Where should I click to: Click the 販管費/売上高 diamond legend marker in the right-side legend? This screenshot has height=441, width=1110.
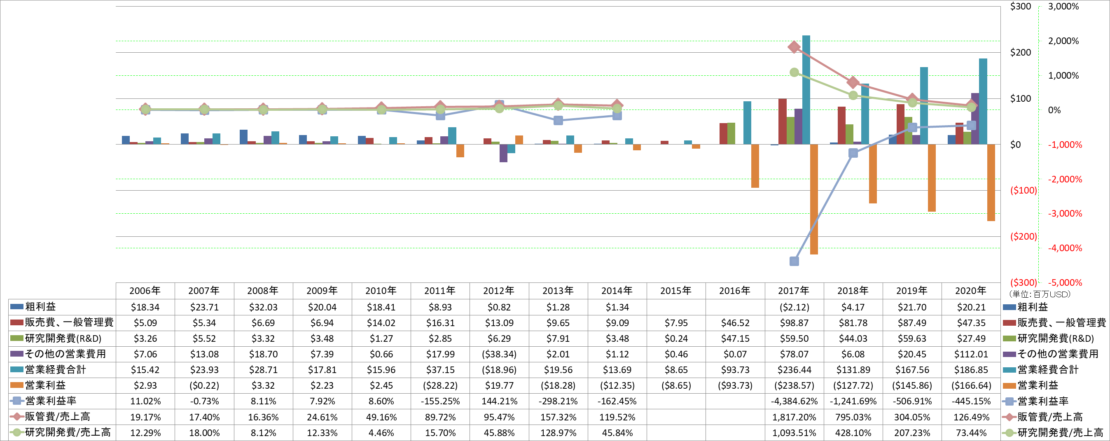pyautogui.click(x=1010, y=417)
